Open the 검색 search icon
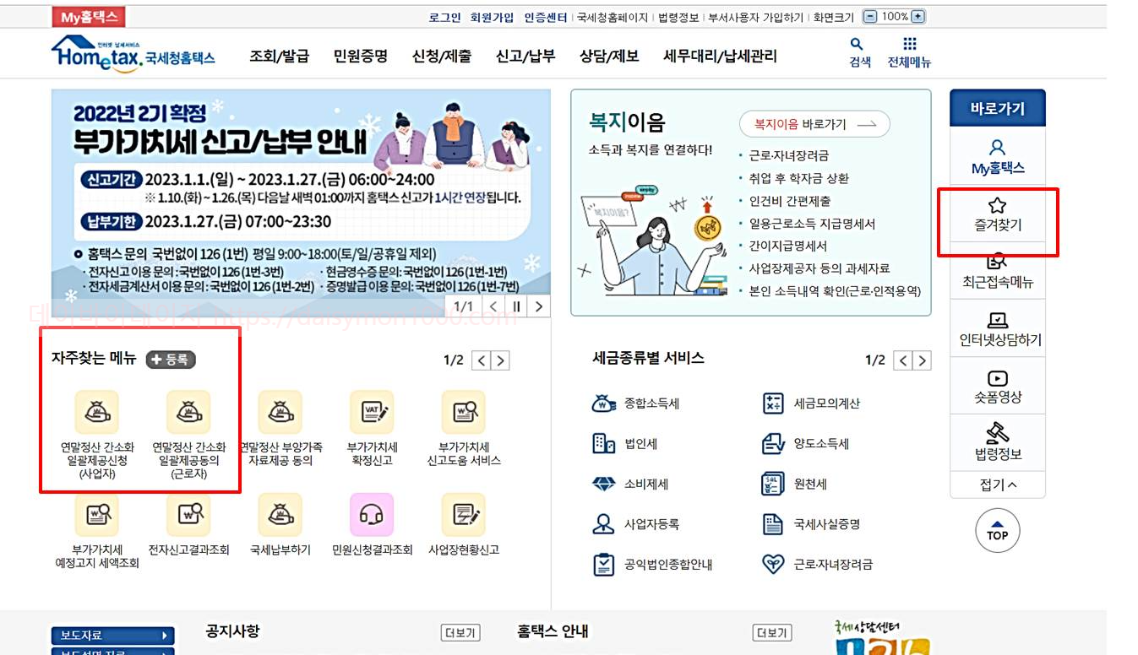The height and width of the screenshot is (655, 1138). click(x=857, y=52)
